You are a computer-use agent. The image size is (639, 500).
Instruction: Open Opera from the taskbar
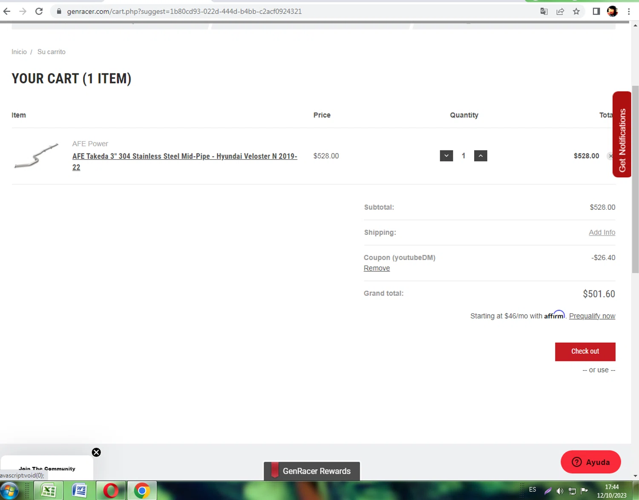coord(111,491)
